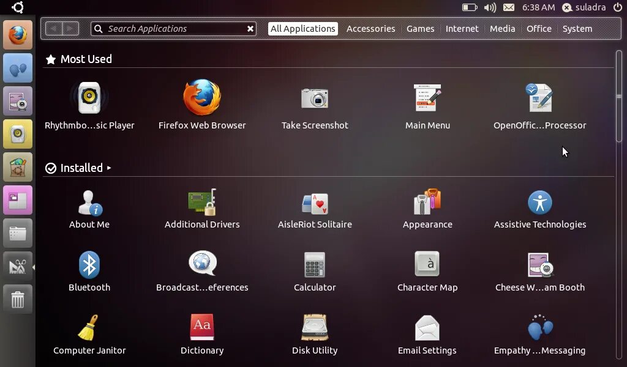Open the Trash in launcher sidebar
627x367 pixels.
point(18,299)
